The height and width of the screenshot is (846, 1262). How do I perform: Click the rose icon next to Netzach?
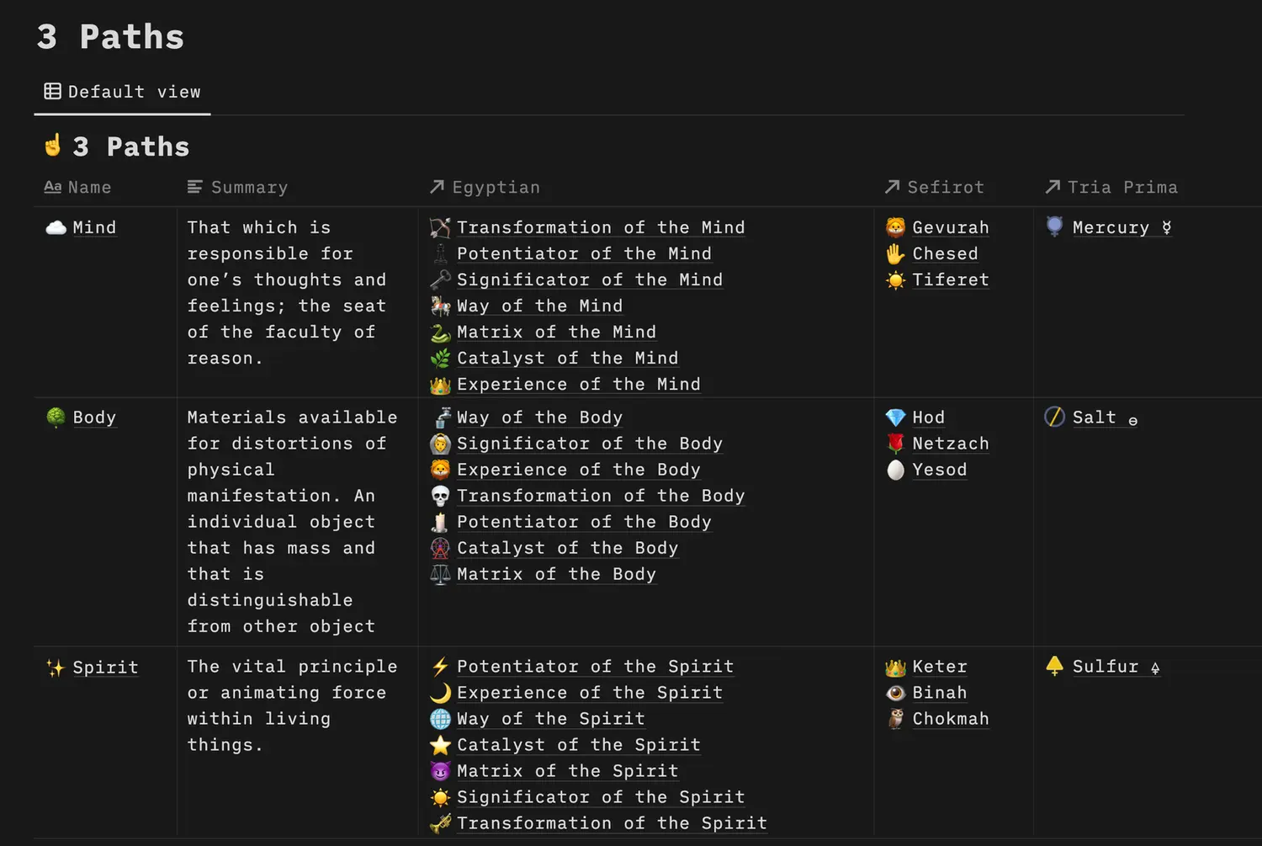(x=895, y=444)
